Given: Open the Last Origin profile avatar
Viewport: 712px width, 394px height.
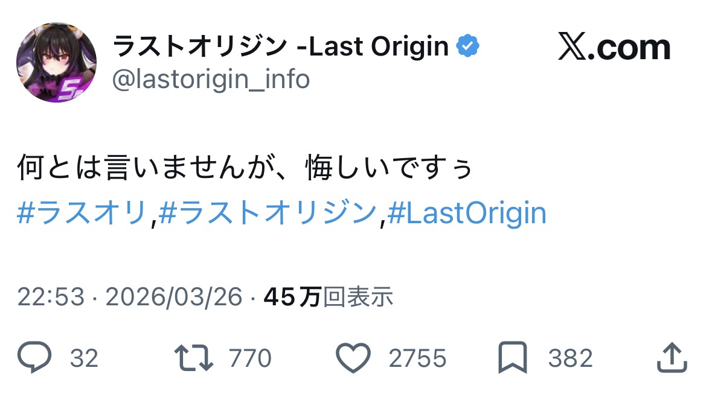Looking at the screenshot, I should [56, 62].
